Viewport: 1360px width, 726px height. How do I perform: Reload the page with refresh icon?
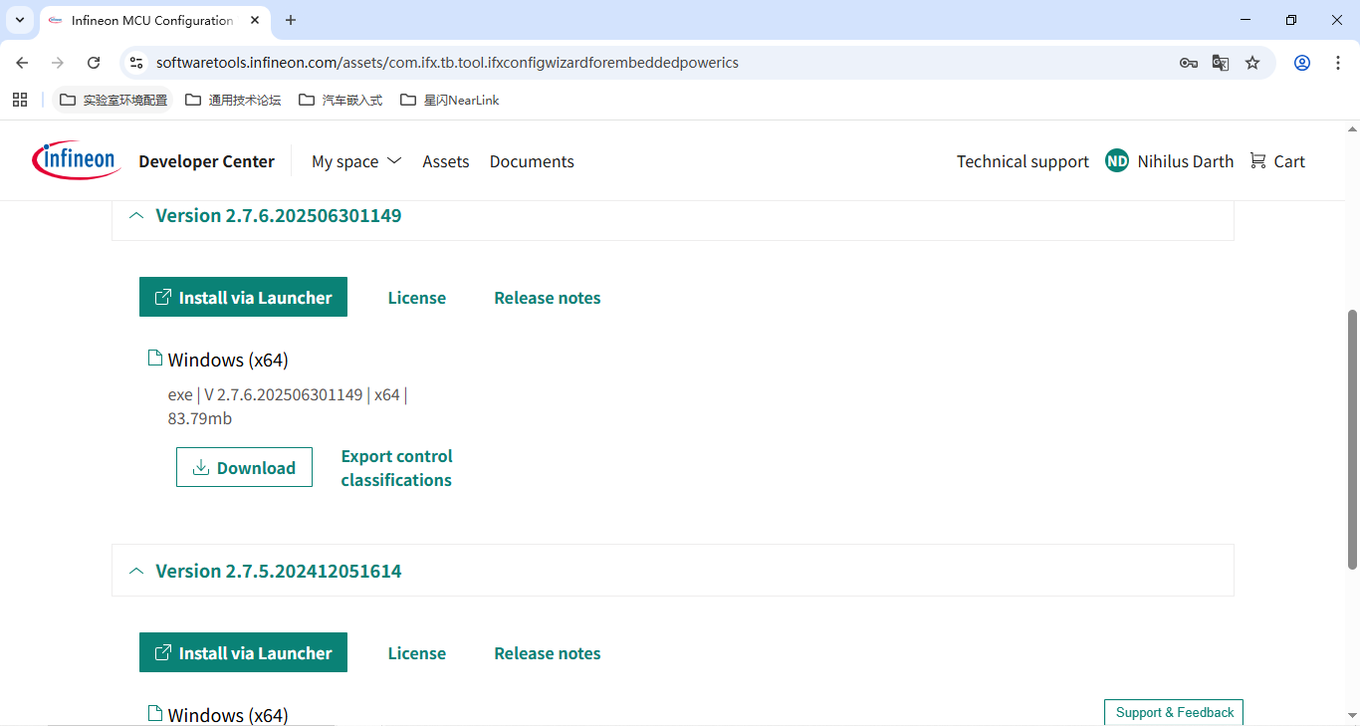tap(94, 63)
